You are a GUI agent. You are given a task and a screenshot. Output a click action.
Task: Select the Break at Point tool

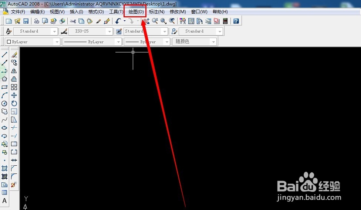click(x=14, y=144)
